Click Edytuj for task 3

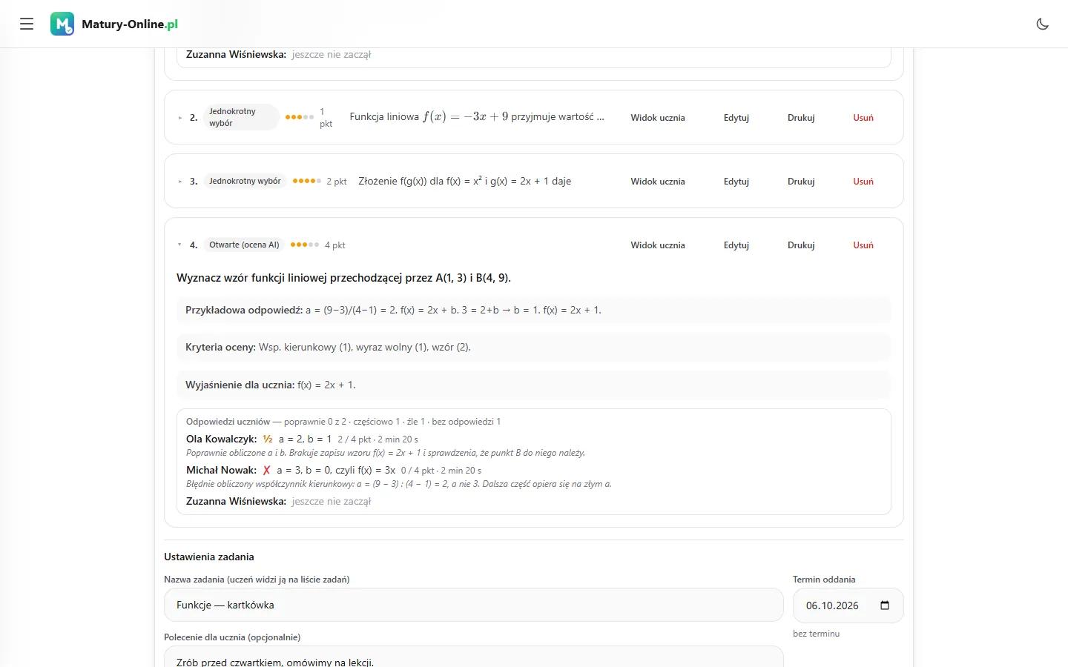coord(736,182)
